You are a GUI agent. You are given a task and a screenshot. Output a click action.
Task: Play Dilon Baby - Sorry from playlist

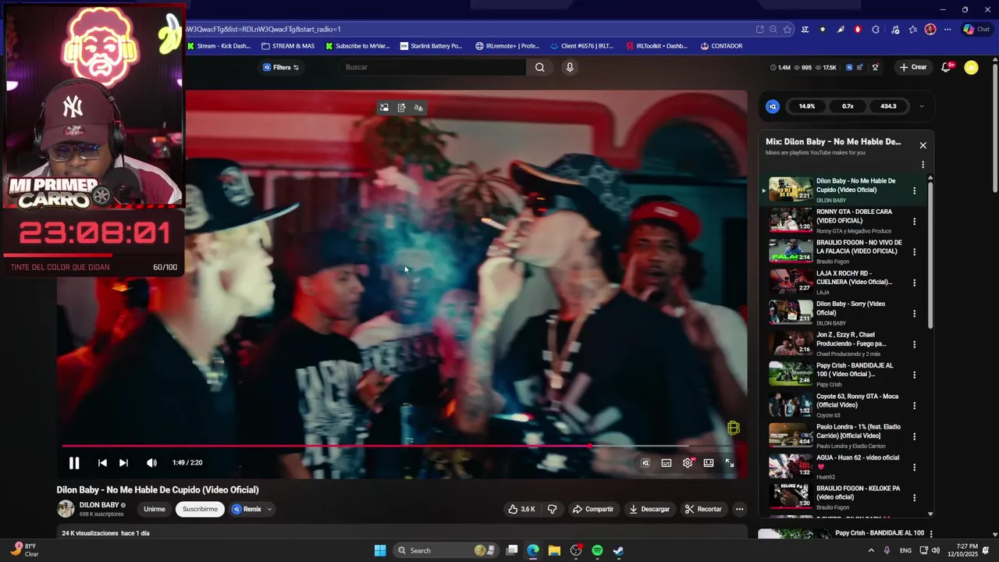(x=841, y=313)
